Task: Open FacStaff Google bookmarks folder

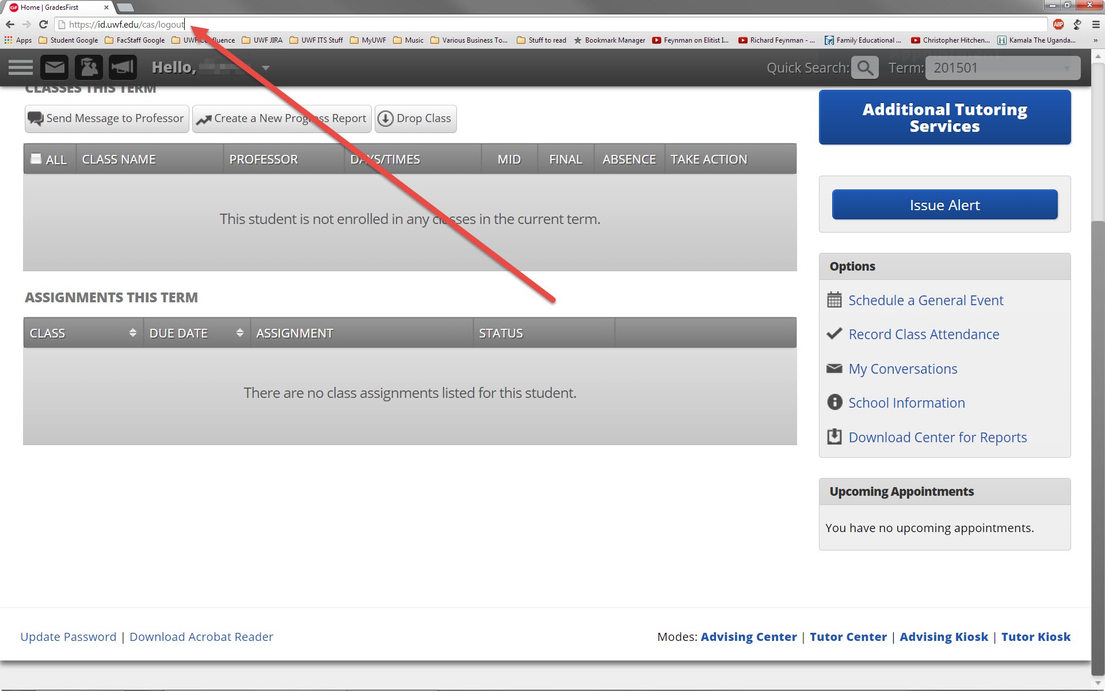Action: [135, 40]
